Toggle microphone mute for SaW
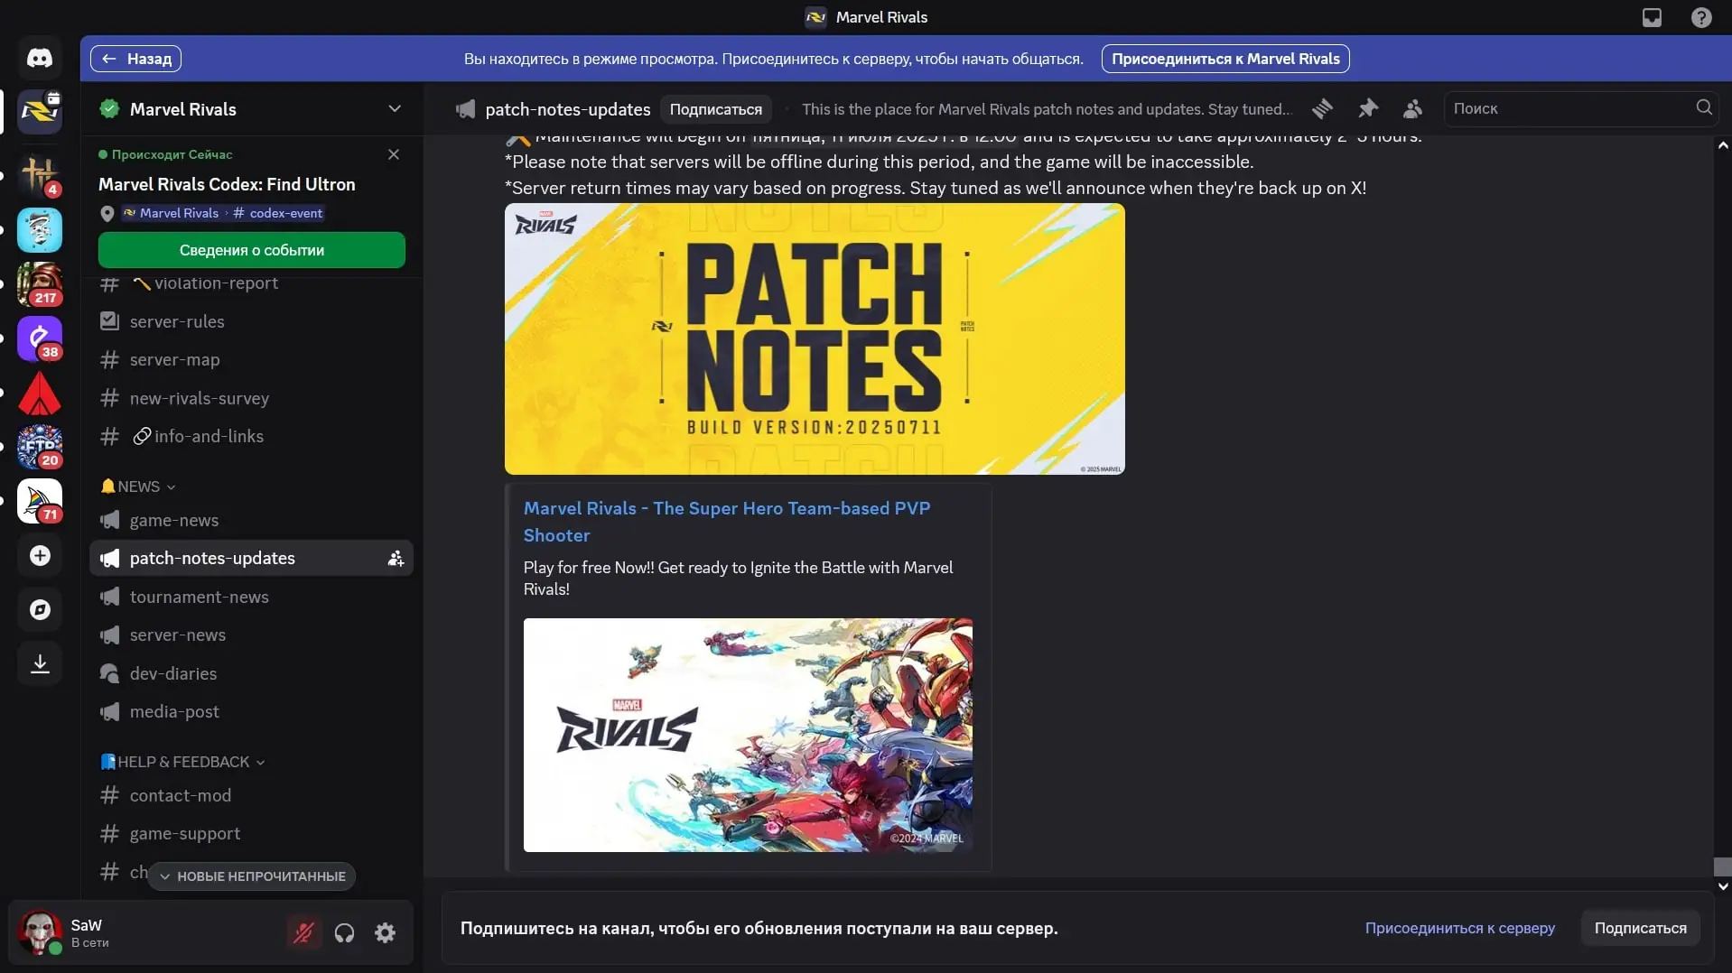The image size is (1732, 973). pos(303,932)
